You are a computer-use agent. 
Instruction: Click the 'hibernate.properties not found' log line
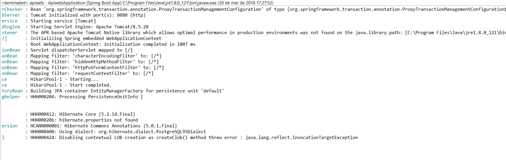click(84, 120)
